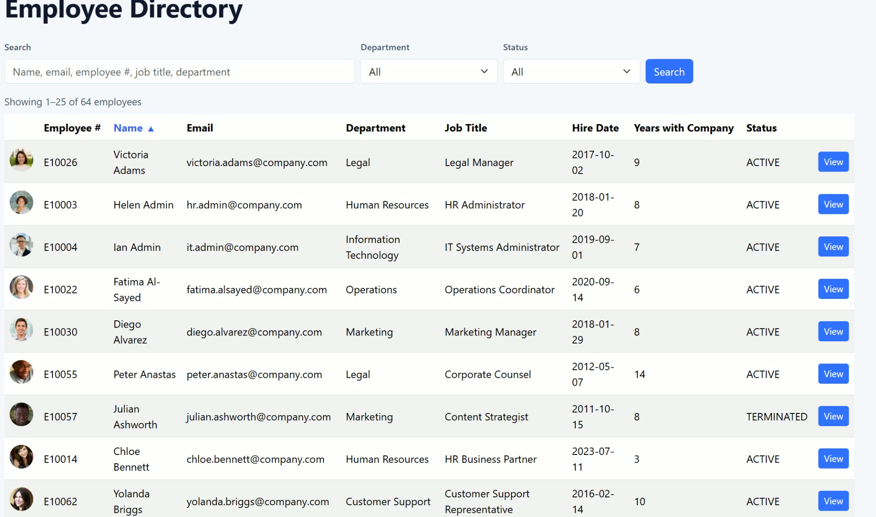Viewport: 876px width, 517px height.
Task: Click email victoria.adams@company.com
Action: click(x=257, y=162)
